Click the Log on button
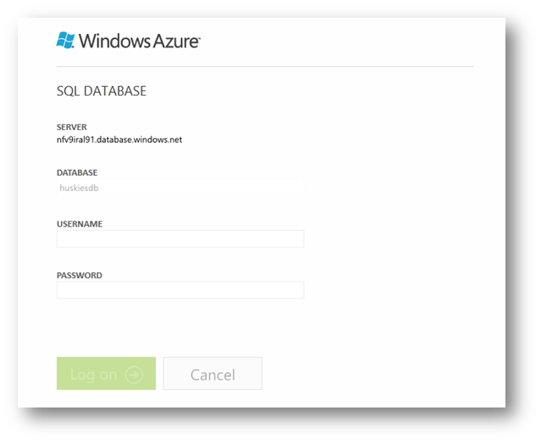Screen dimensions: 541x443 pos(107,374)
